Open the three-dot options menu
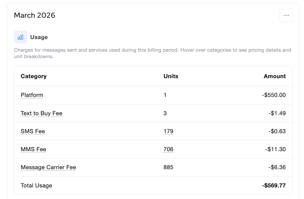 (x=286, y=15)
